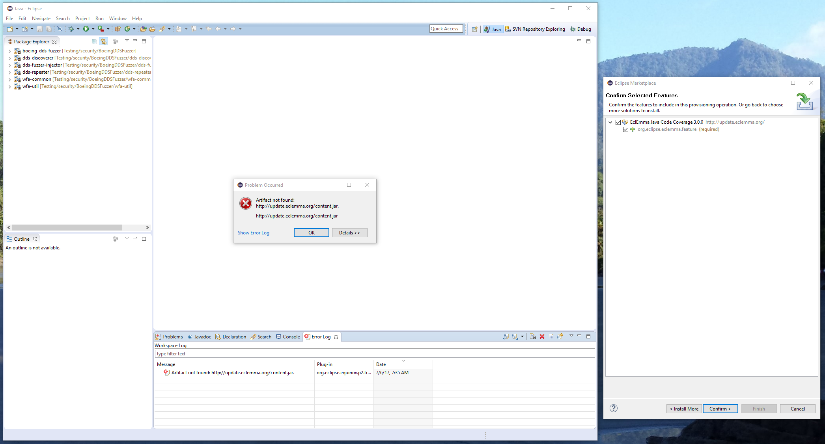Click the Run External Tools icon
The image size is (825, 444).
click(101, 29)
